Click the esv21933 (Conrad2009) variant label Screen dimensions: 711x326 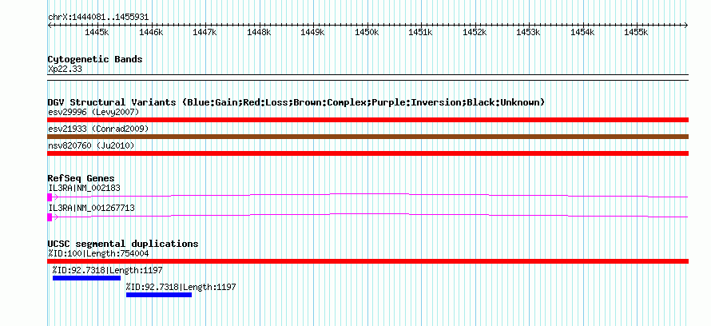(98, 129)
